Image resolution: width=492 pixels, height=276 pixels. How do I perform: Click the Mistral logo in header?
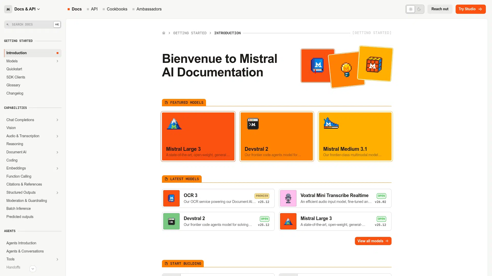click(x=8, y=9)
